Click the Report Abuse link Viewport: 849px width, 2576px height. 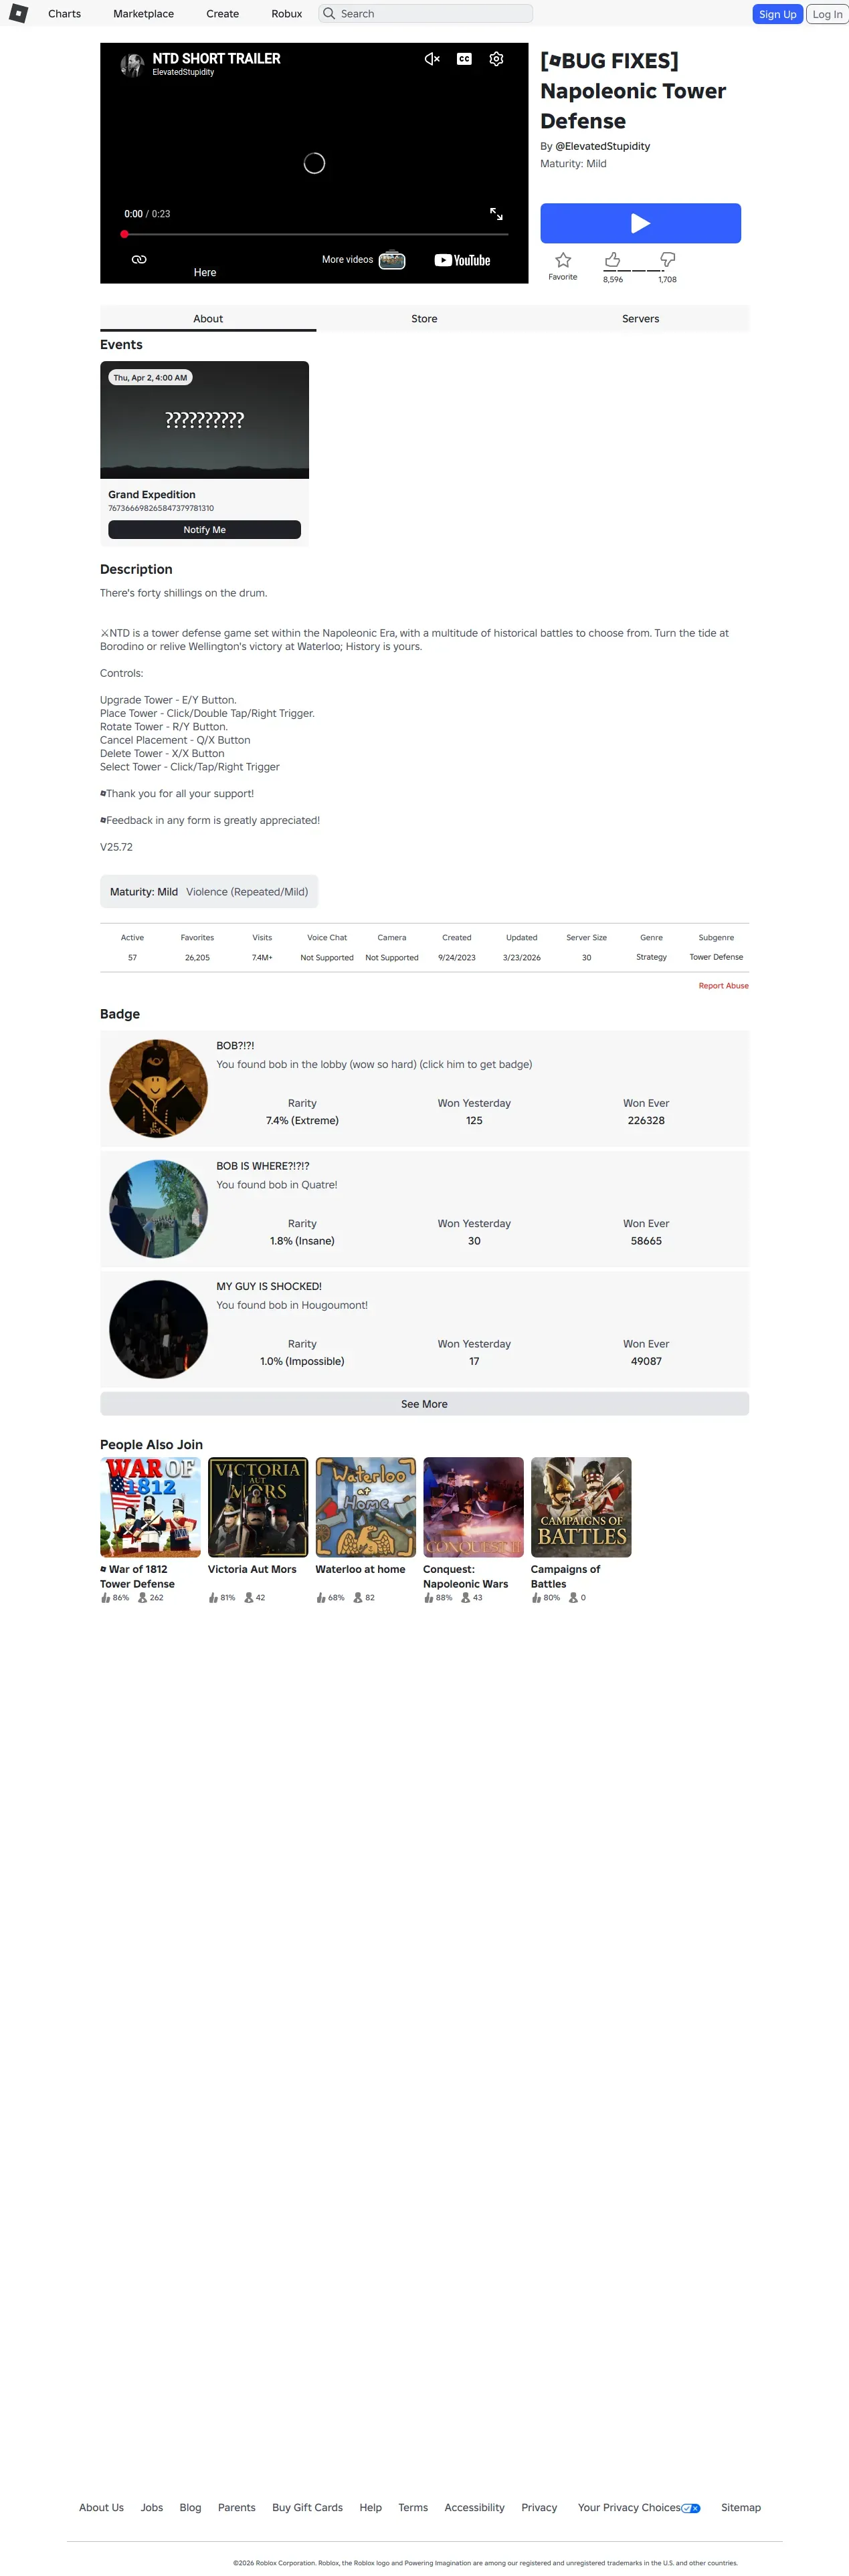click(723, 986)
